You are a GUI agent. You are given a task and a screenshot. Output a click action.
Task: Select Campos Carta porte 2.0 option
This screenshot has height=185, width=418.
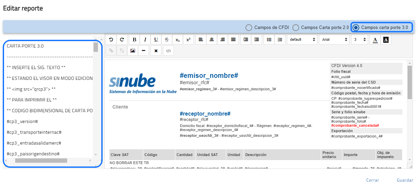(296, 28)
